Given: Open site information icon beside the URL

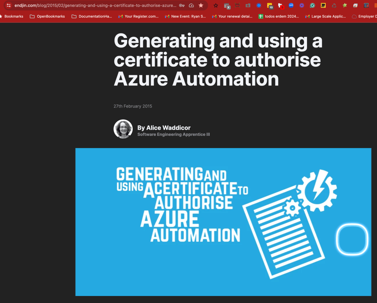Looking at the screenshot, I should coord(8,5).
